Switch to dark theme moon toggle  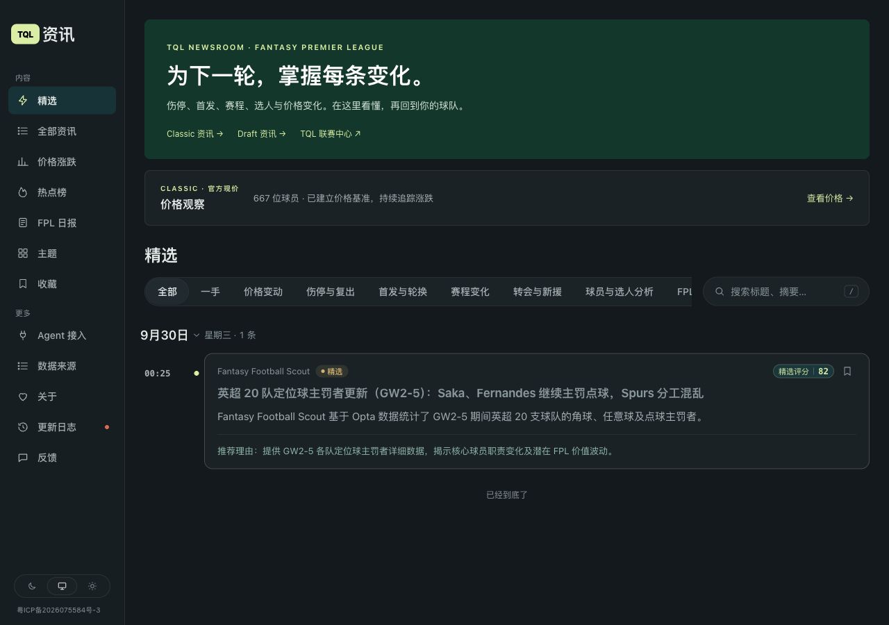[32, 586]
